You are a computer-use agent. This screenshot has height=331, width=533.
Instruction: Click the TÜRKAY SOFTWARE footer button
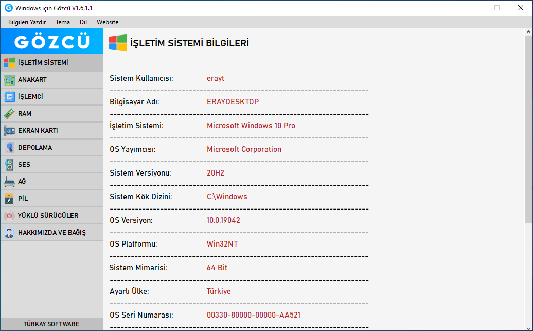point(51,324)
